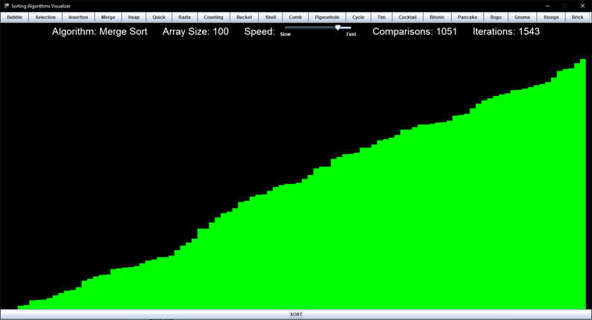This screenshot has width=592, height=320.
Task: Select the Cocktail sort button
Action: [x=408, y=17]
